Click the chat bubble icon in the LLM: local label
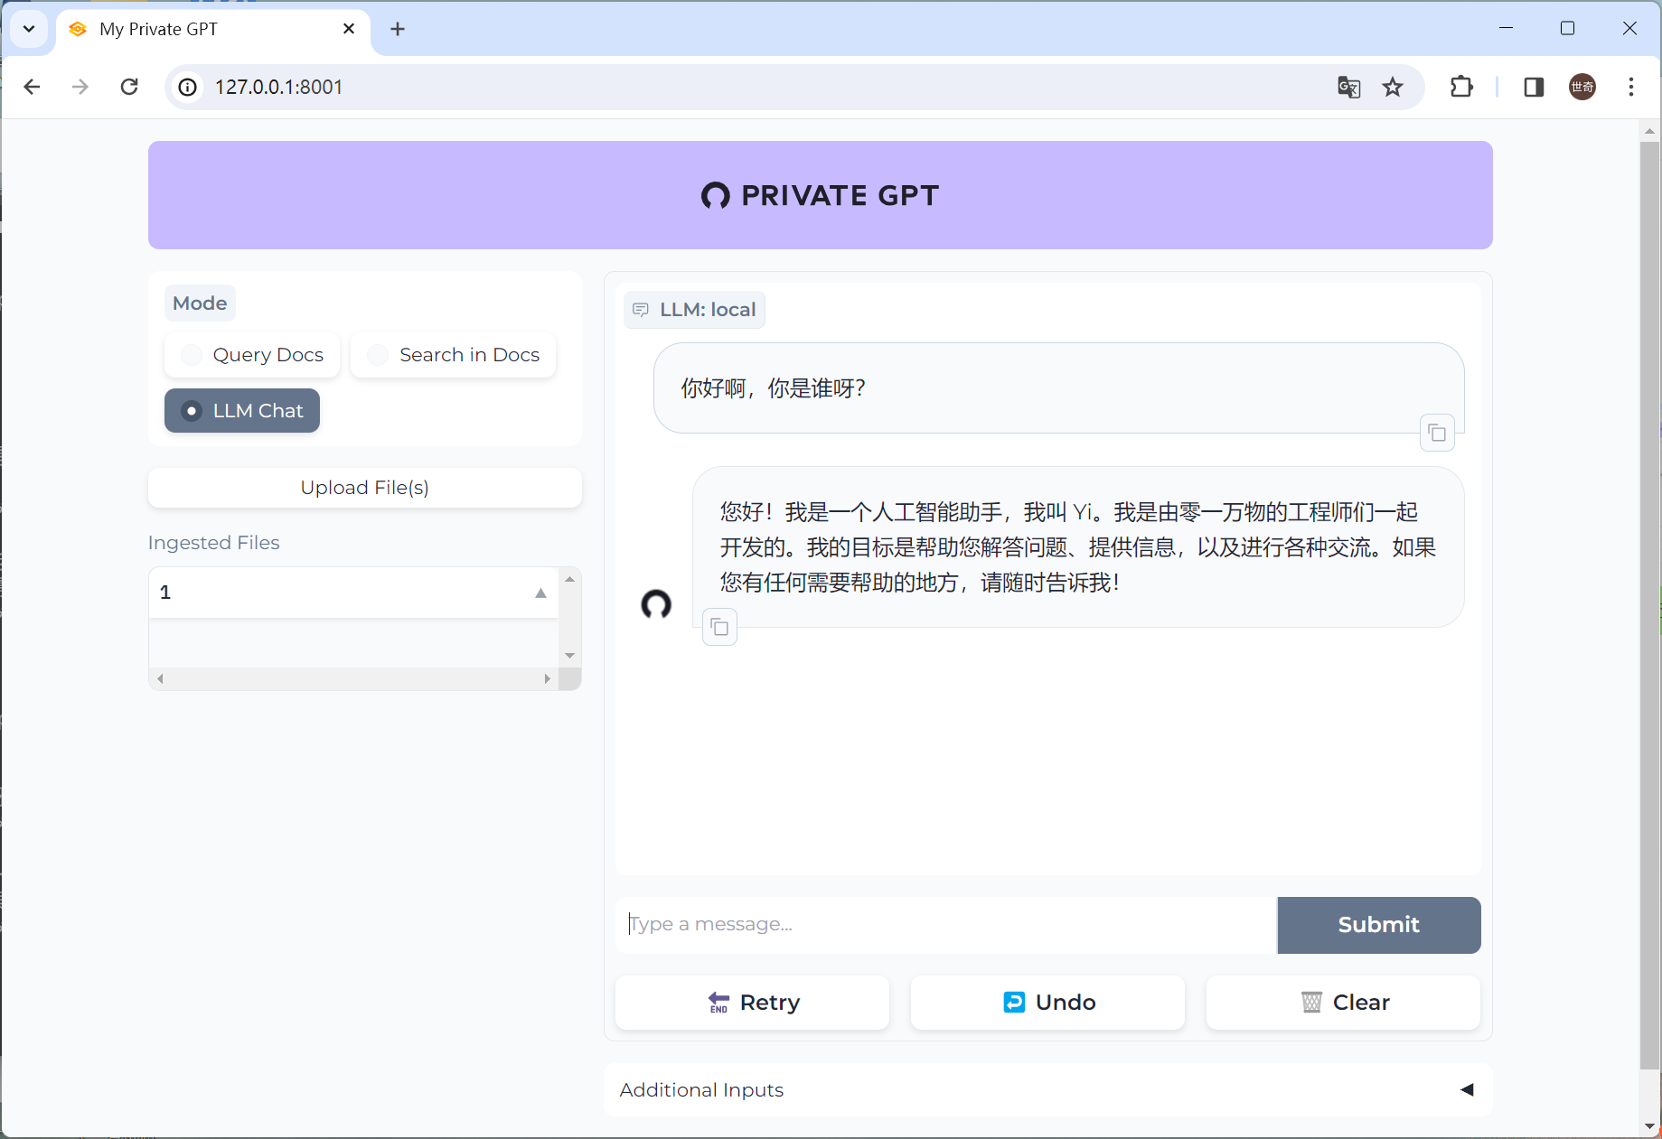This screenshot has height=1139, width=1662. [641, 310]
